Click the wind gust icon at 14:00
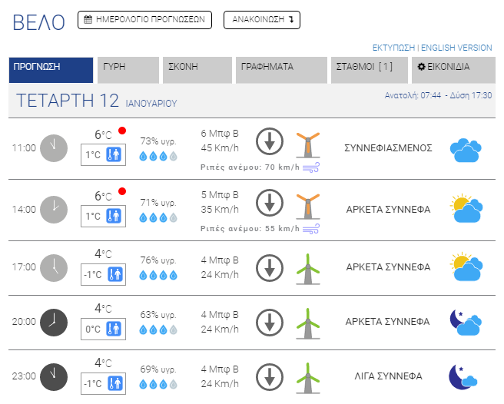The width and height of the screenshot is (504, 404). 311,229
